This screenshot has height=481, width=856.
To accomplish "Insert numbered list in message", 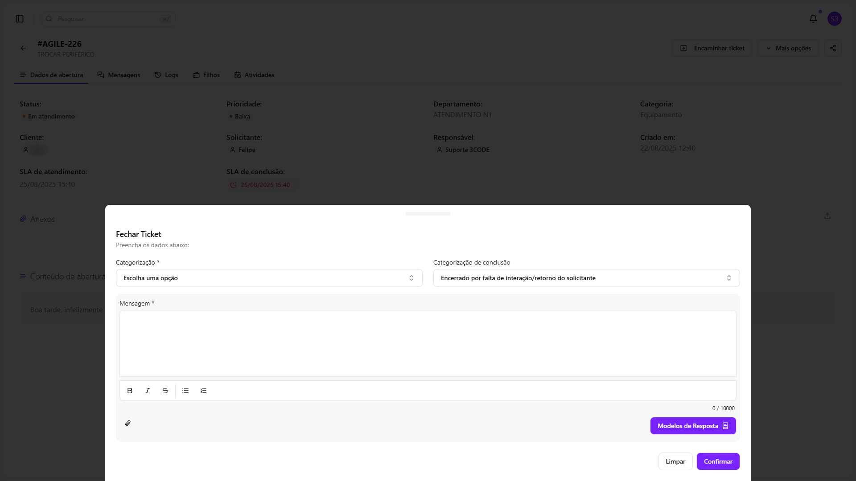I will point(203,391).
